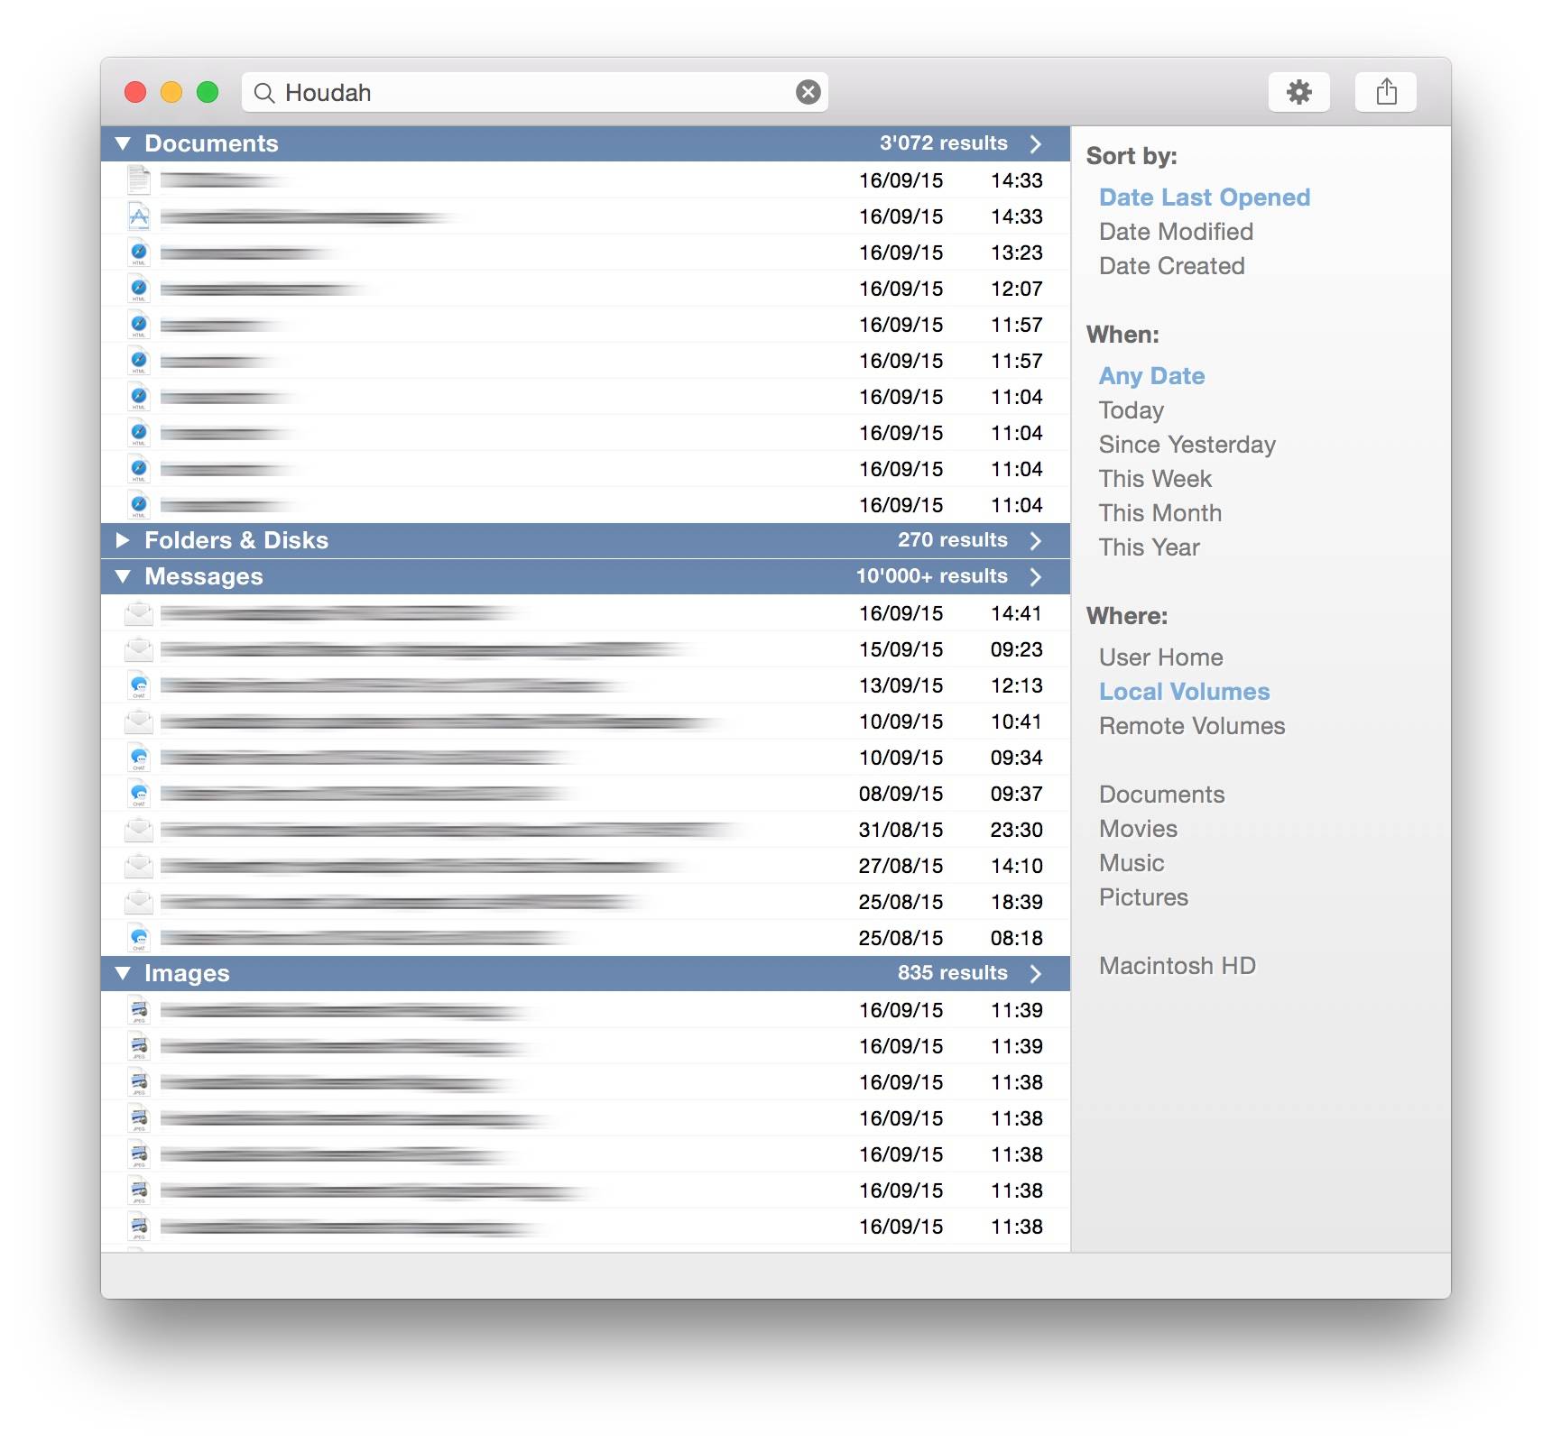Sort by Date Last Opened
Screen dimensions: 1552x1443
(x=1205, y=198)
